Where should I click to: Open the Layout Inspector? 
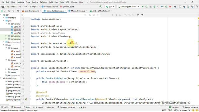(190, 107)
